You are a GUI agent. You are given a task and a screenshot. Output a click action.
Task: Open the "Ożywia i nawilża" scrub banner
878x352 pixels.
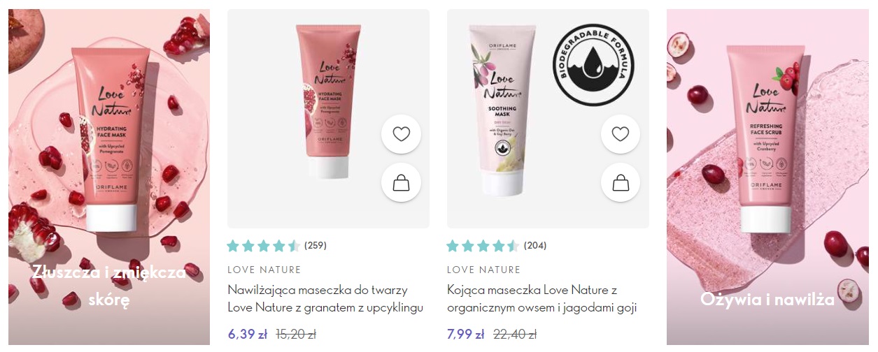(767, 177)
